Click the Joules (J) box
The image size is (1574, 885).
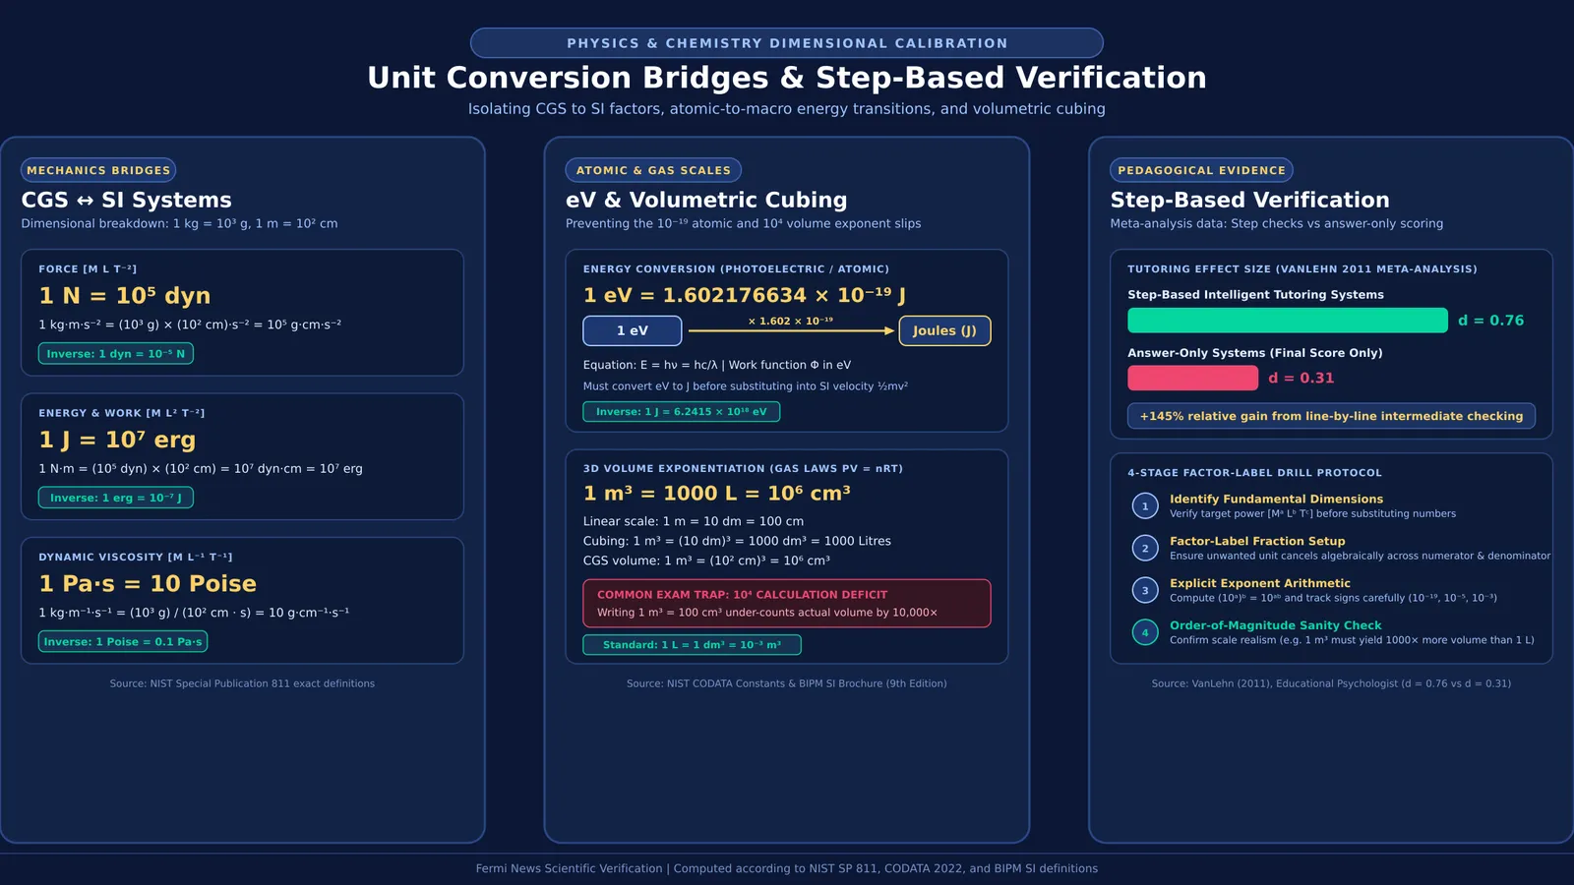(944, 330)
